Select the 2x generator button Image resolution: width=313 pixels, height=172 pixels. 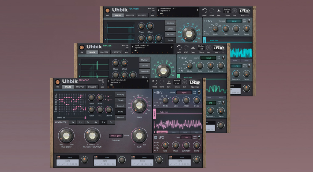(80, 122)
